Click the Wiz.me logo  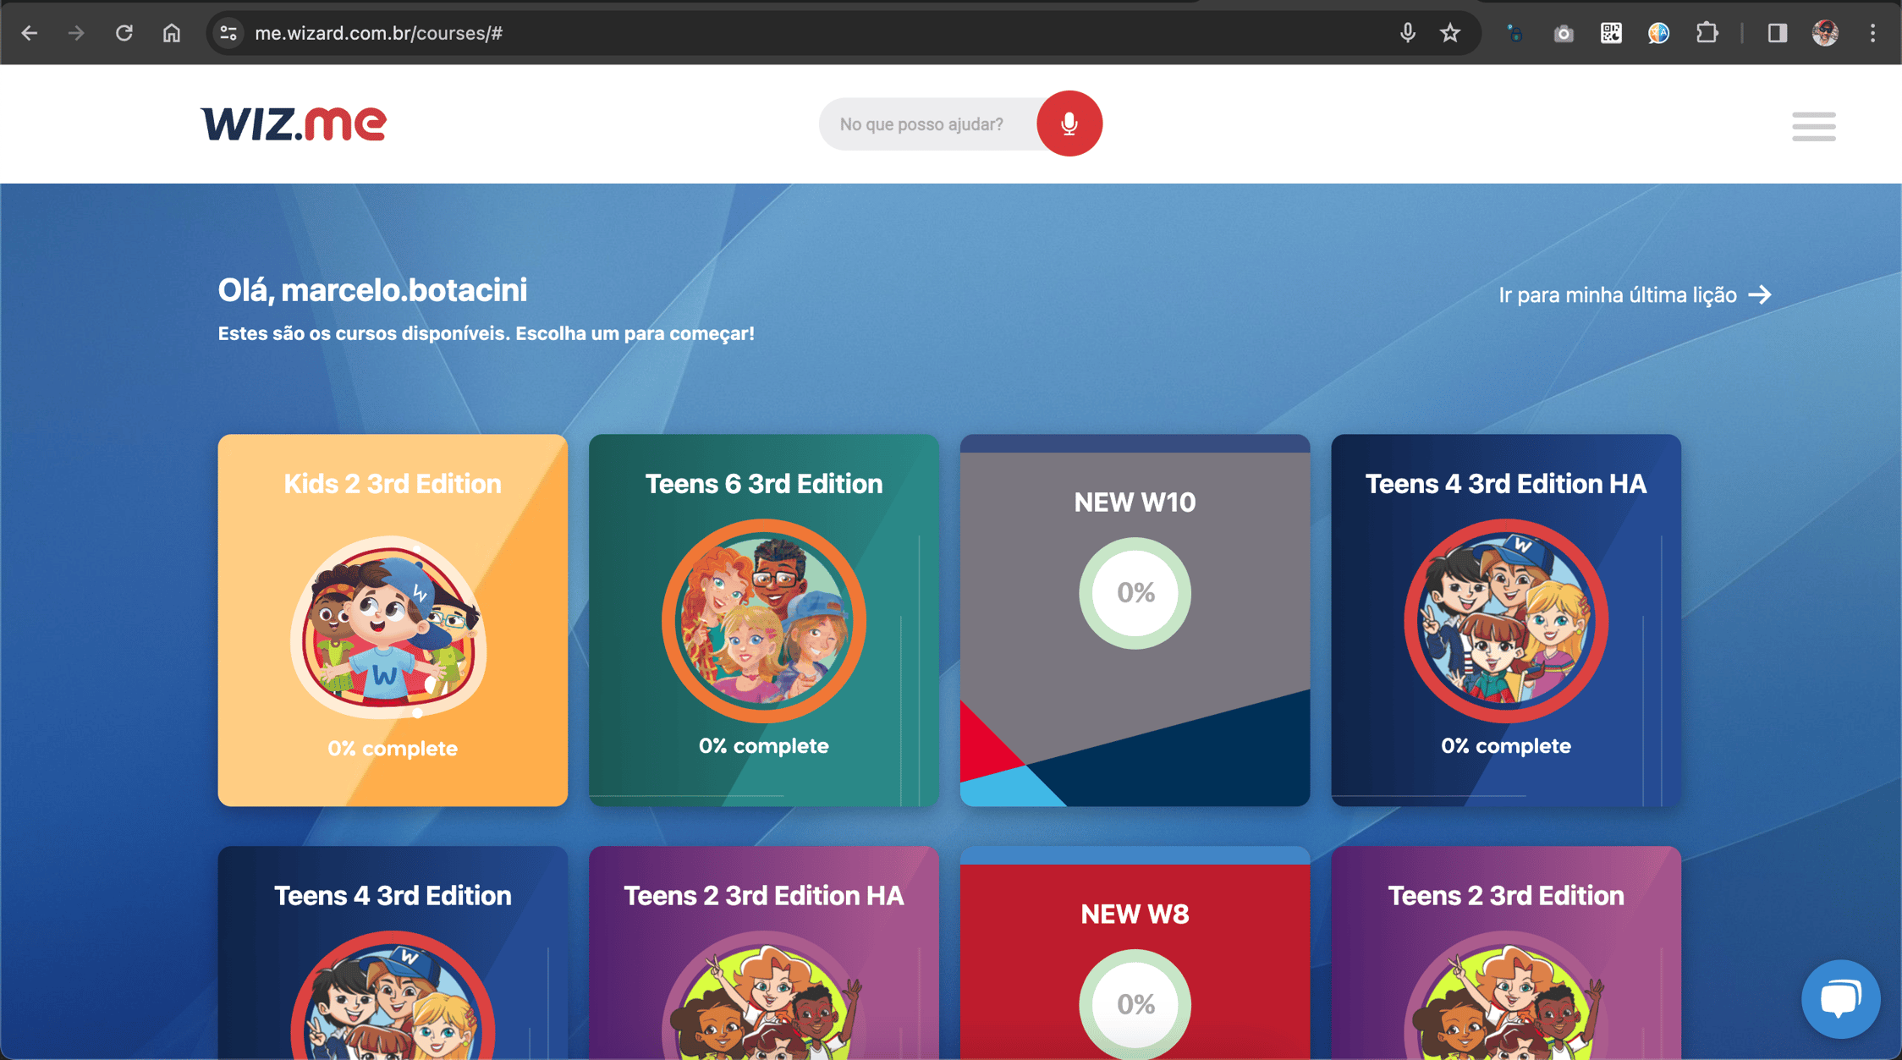pos(294,124)
